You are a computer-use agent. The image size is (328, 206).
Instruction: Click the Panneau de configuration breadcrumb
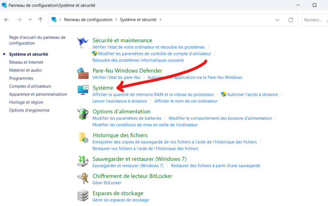pyautogui.click(x=88, y=19)
